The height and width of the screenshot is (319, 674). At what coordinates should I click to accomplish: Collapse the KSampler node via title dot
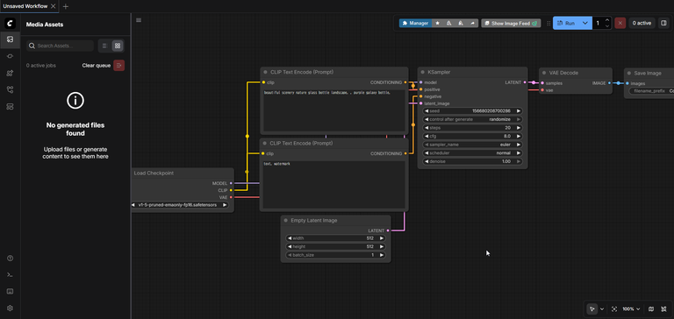tap(422, 73)
